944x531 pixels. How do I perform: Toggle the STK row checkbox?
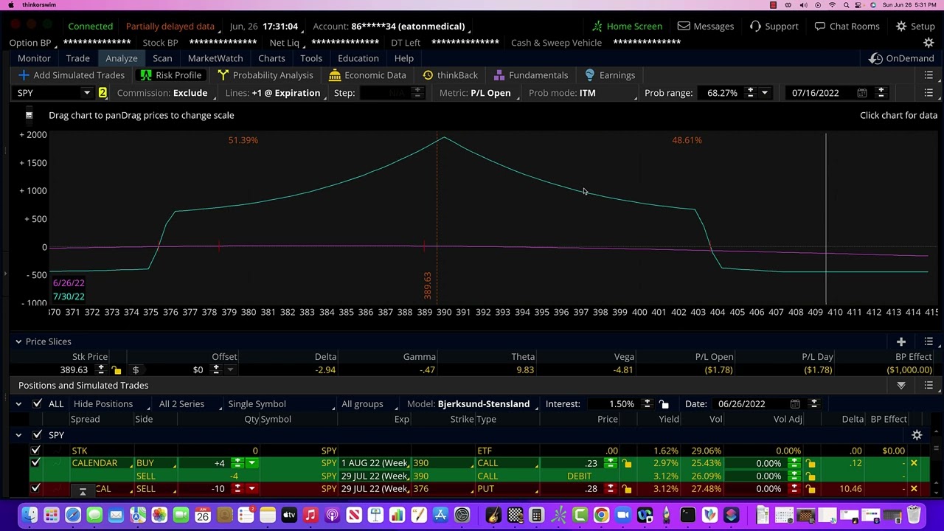35,451
